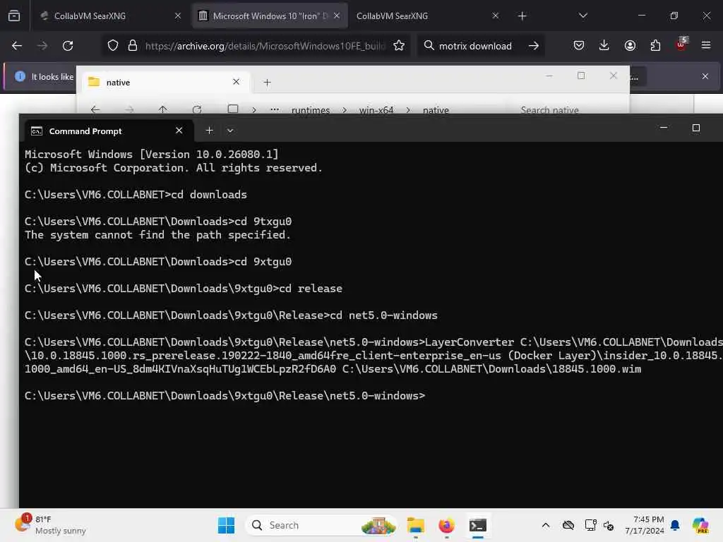Open Firefox from the taskbar

[x=446, y=525]
